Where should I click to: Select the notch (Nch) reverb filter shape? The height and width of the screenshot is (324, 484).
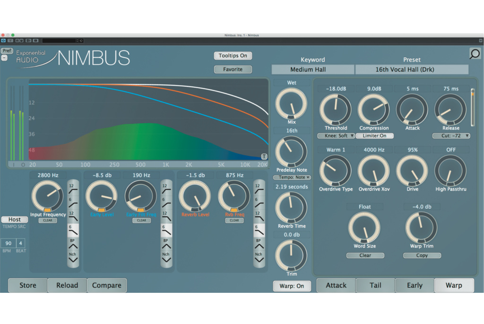click(259, 257)
